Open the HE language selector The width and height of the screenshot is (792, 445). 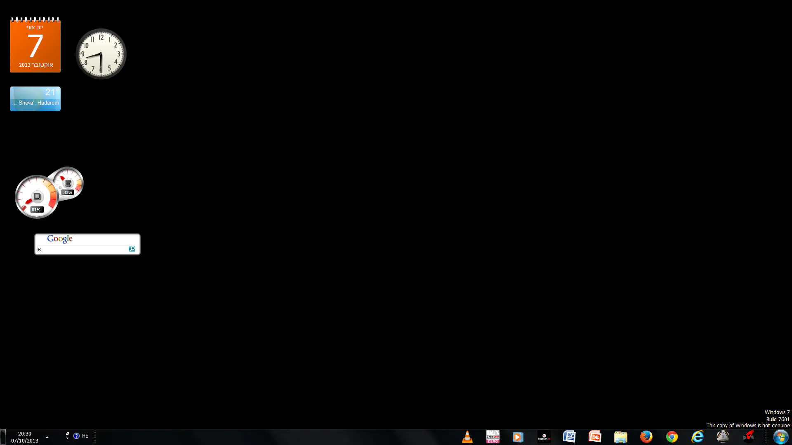coord(85,436)
